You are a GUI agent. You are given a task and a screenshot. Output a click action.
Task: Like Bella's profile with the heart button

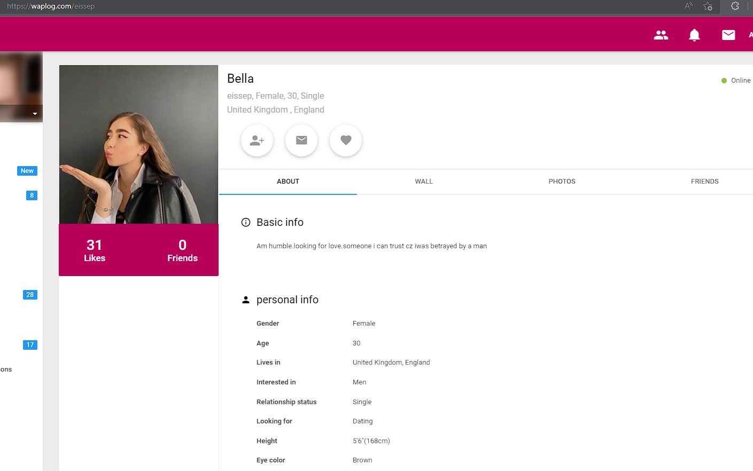[x=346, y=140]
